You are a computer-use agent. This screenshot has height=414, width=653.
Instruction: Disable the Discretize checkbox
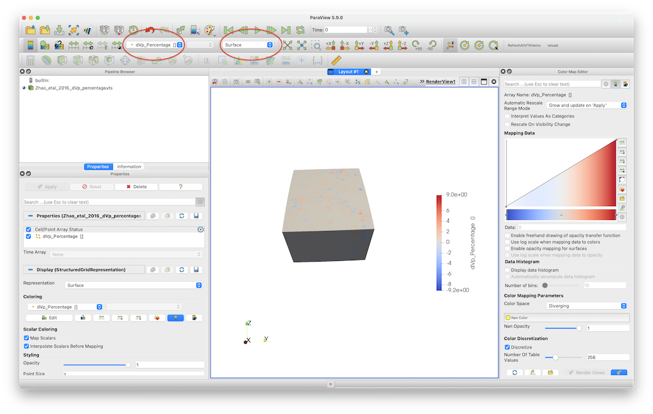(x=507, y=347)
